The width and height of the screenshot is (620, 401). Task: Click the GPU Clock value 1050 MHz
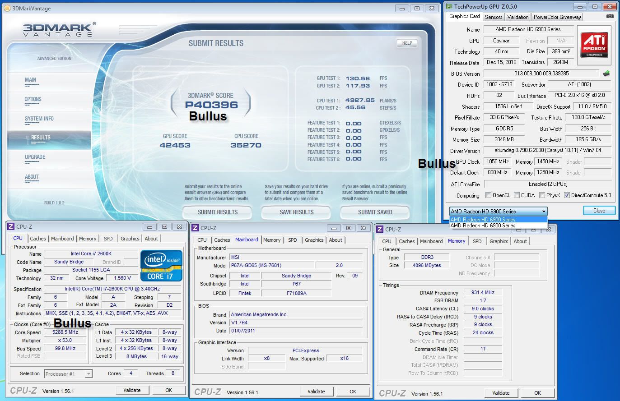[498, 161]
